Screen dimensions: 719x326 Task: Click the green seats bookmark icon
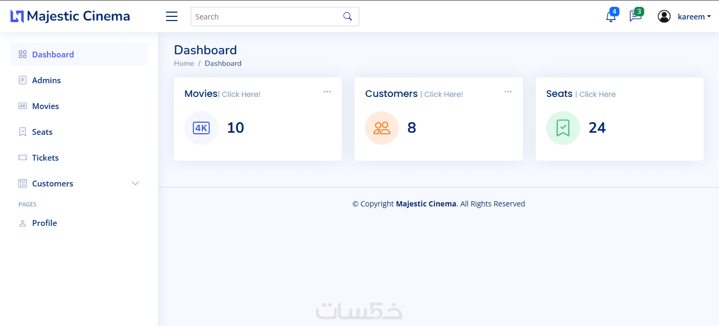pyautogui.click(x=563, y=128)
